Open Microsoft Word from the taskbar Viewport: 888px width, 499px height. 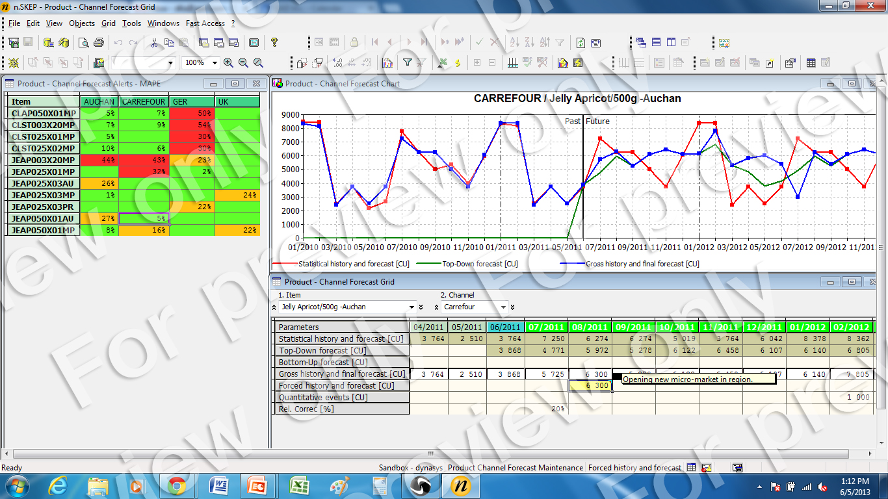(218, 486)
